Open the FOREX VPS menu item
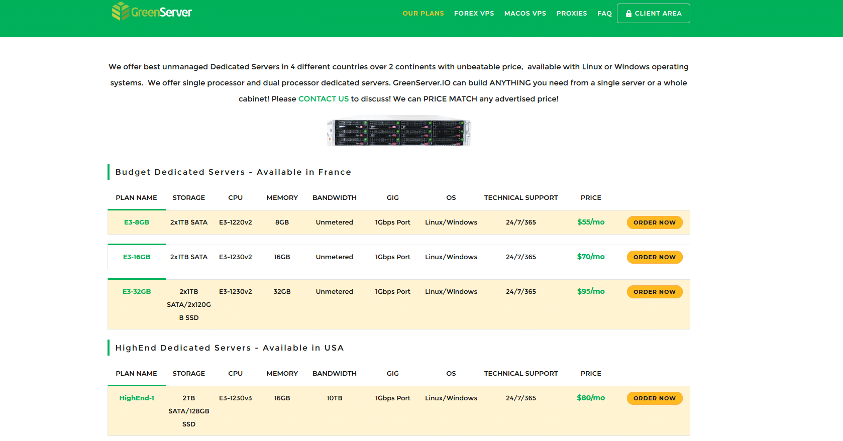843x441 pixels. (474, 14)
